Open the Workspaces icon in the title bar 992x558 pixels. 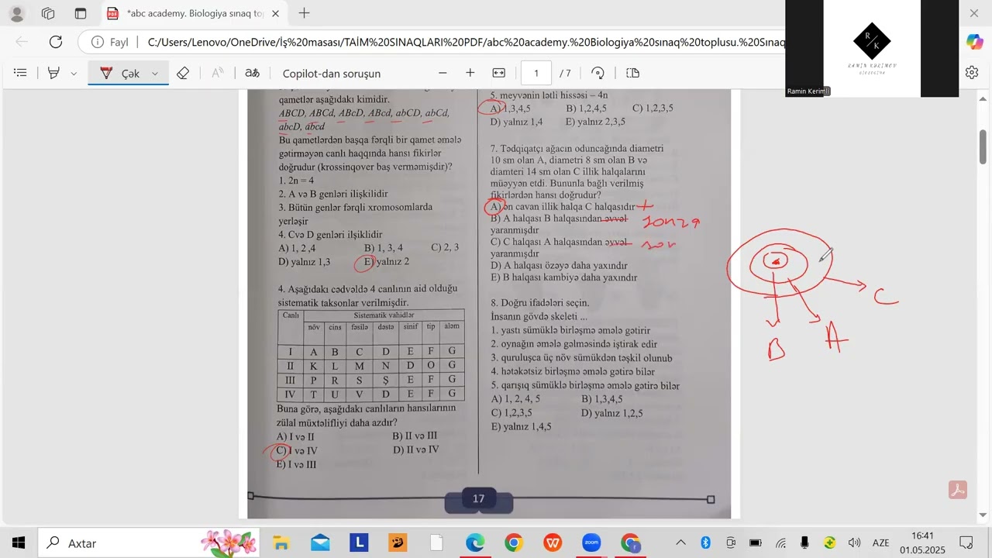tap(48, 13)
